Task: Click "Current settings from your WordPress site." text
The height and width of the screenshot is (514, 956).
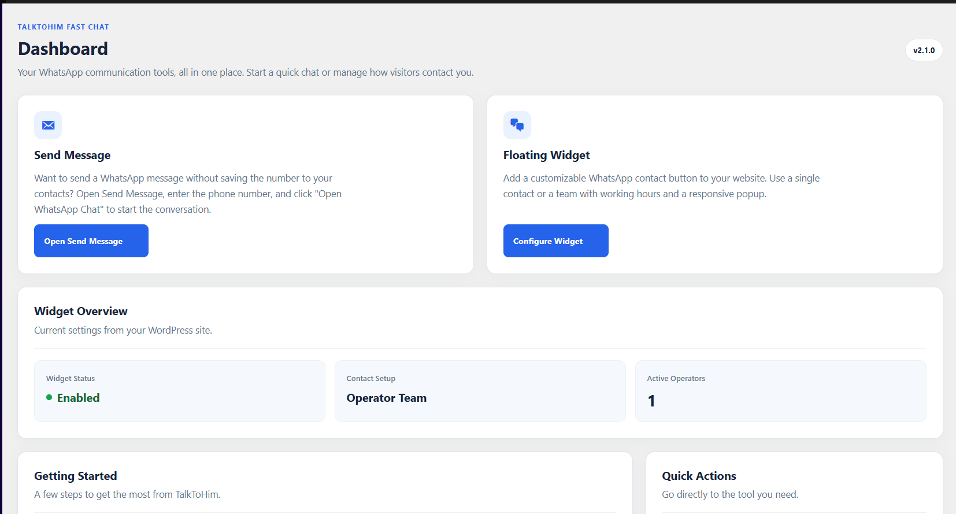Action: tap(123, 330)
